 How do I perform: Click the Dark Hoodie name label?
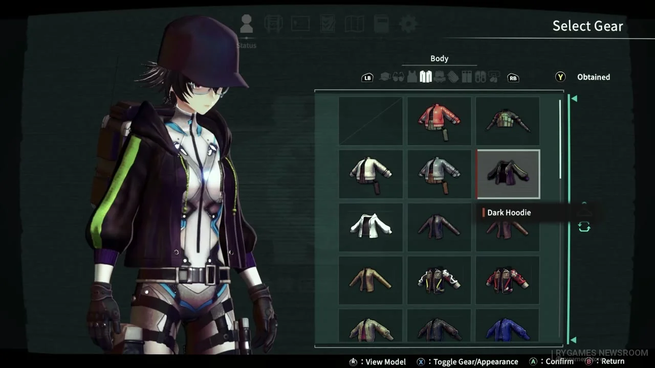509,213
